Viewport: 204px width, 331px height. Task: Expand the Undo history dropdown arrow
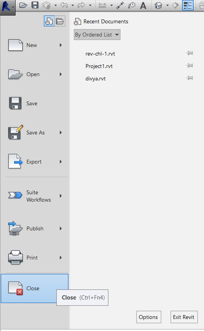pos(73,5)
